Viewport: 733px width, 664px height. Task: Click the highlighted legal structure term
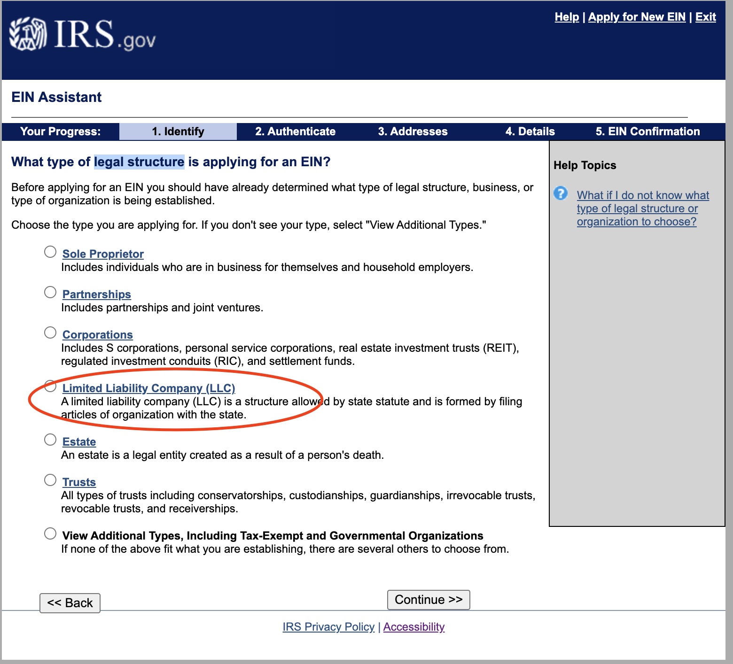point(139,162)
